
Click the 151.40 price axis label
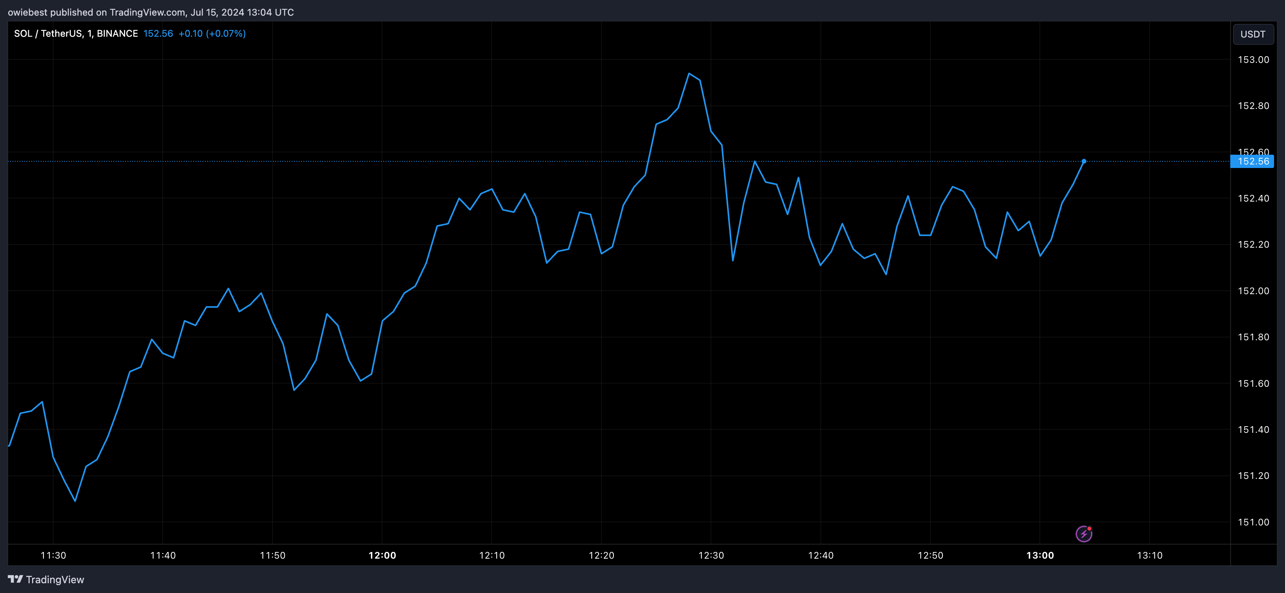pyautogui.click(x=1253, y=430)
